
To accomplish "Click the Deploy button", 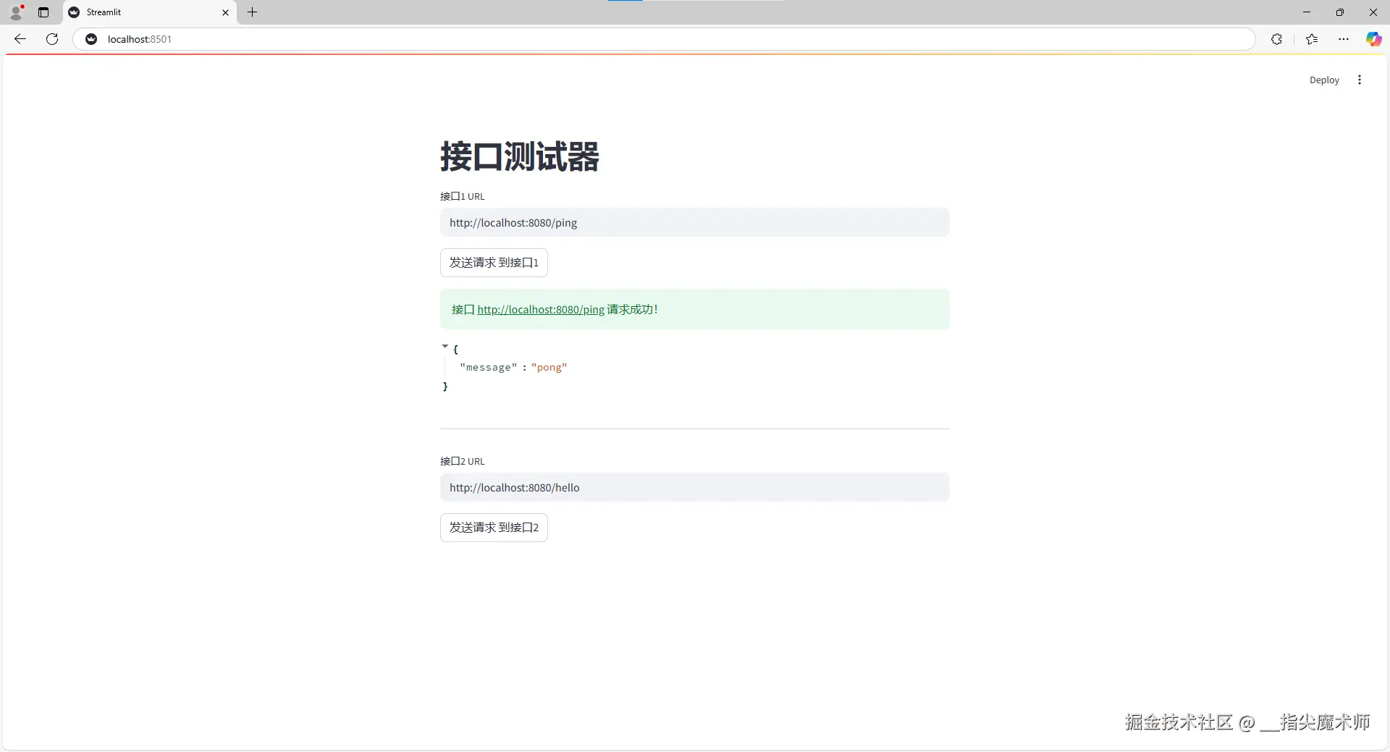I will point(1324,80).
